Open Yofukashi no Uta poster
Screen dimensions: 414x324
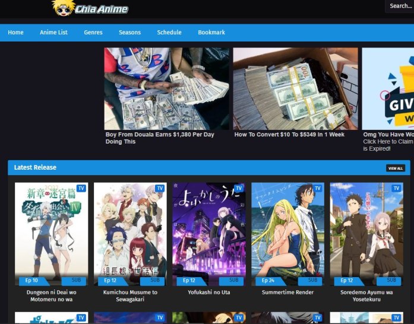209,234
